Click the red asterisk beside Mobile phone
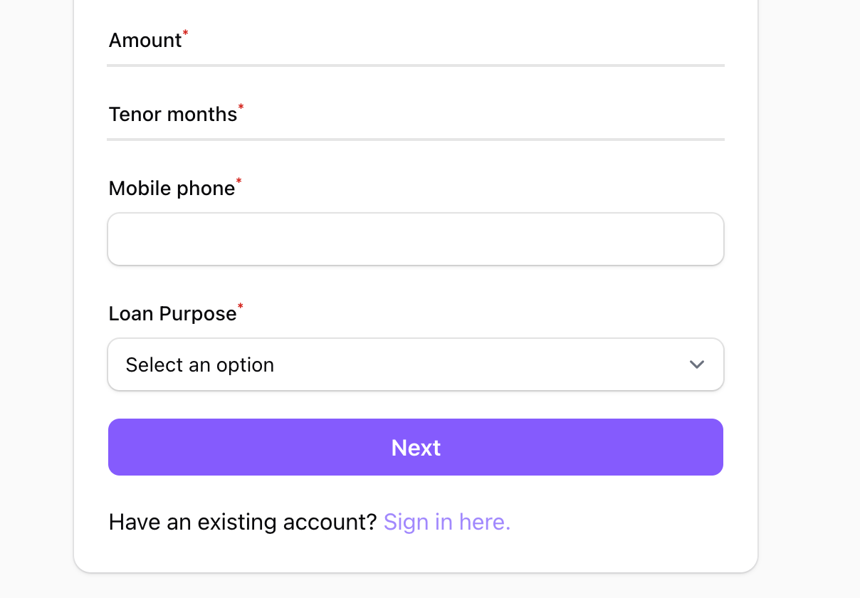 point(238,182)
